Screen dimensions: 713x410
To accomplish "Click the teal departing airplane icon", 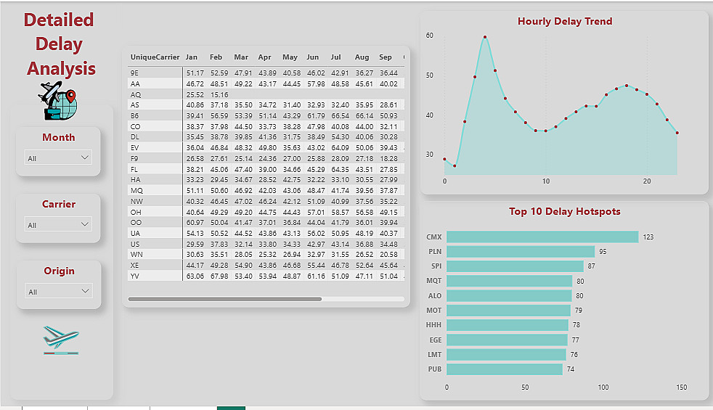I will [61, 340].
